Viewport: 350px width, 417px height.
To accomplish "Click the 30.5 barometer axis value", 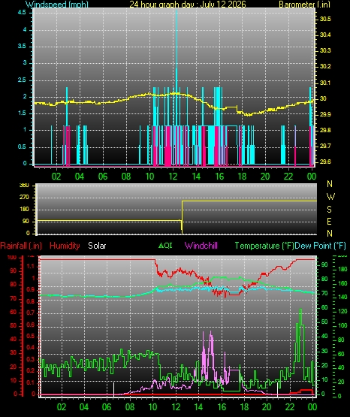I will pyautogui.click(x=325, y=19).
